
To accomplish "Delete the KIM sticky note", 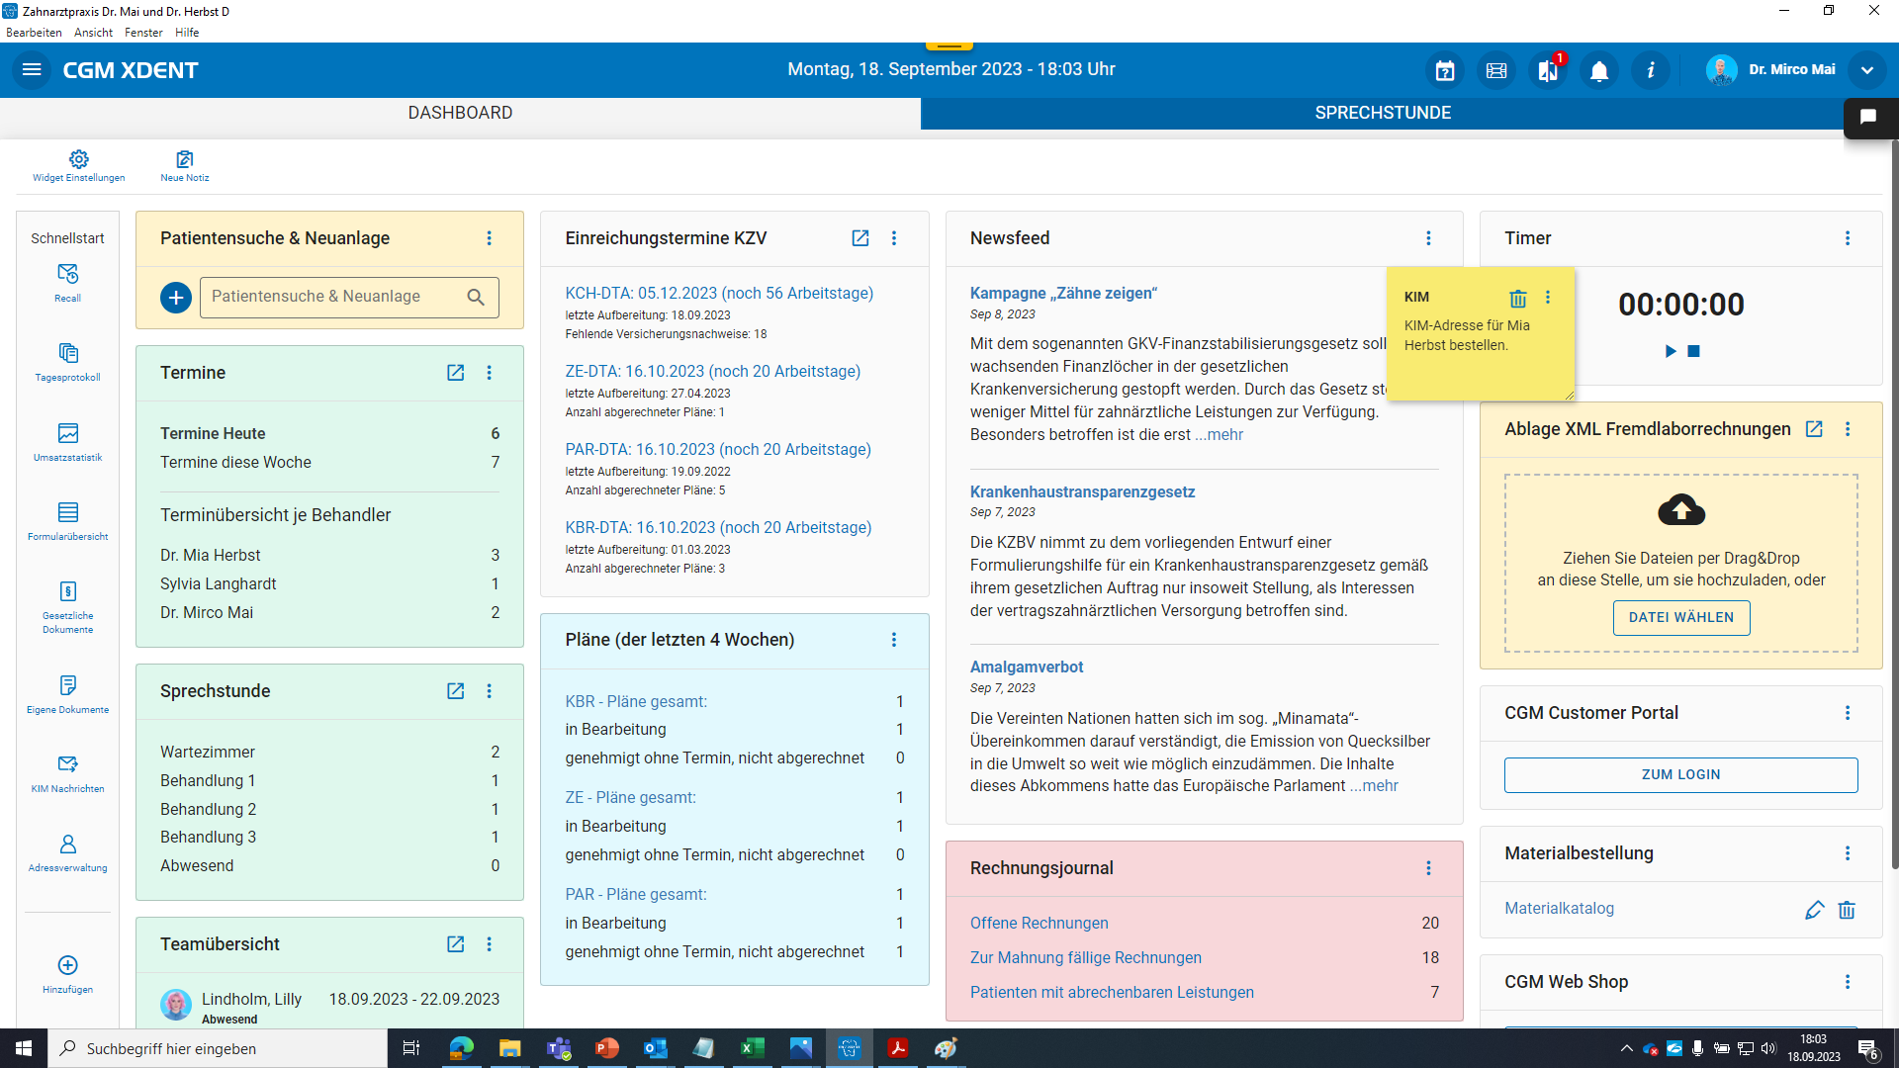I will [1518, 298].
